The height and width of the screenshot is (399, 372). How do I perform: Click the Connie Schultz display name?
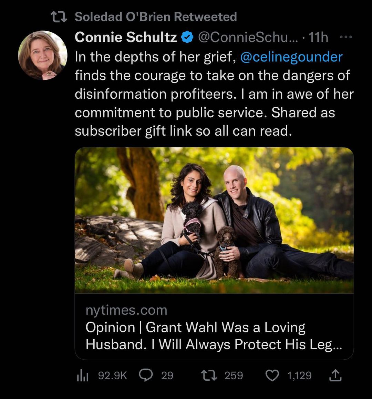(x=126, y=37)
